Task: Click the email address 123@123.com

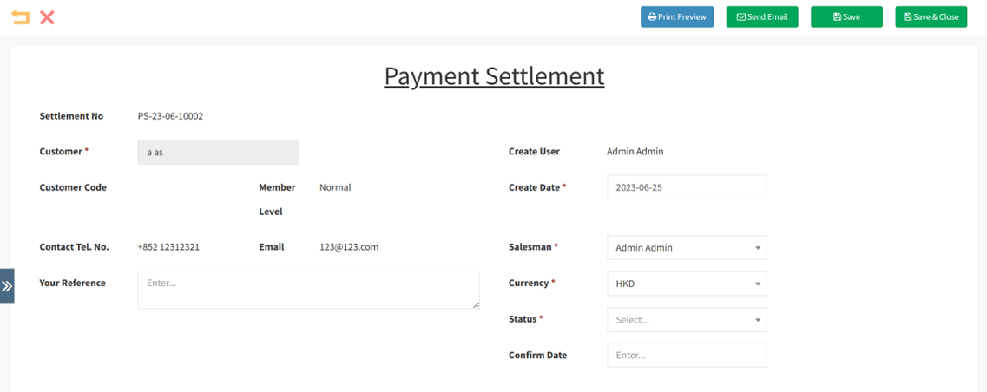Action: tap(349, 247)
